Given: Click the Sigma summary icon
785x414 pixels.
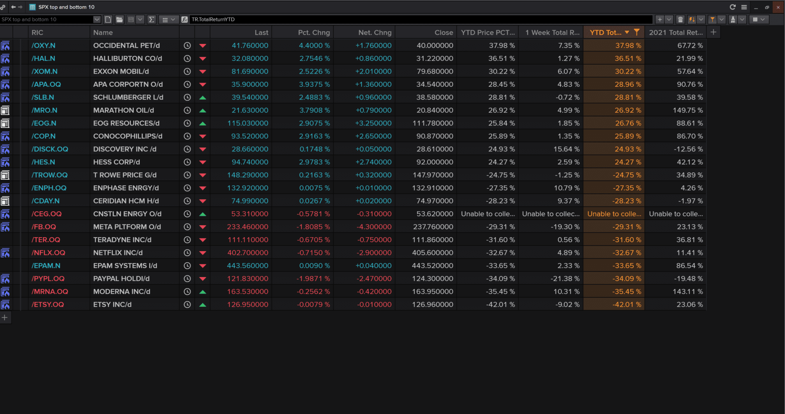Looking at the screenshot, I should (x=152, y=19).
